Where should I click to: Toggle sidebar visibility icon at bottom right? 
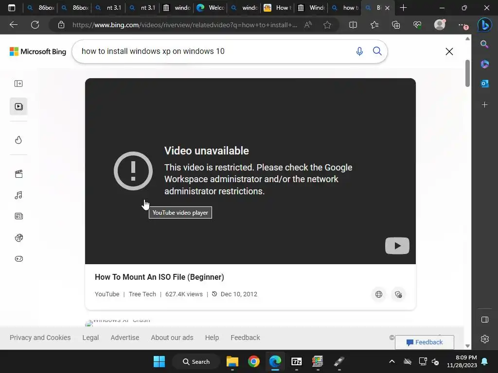pos(485,320)
